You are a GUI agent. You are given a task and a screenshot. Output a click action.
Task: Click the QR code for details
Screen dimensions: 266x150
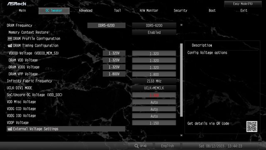coord(252,127)
